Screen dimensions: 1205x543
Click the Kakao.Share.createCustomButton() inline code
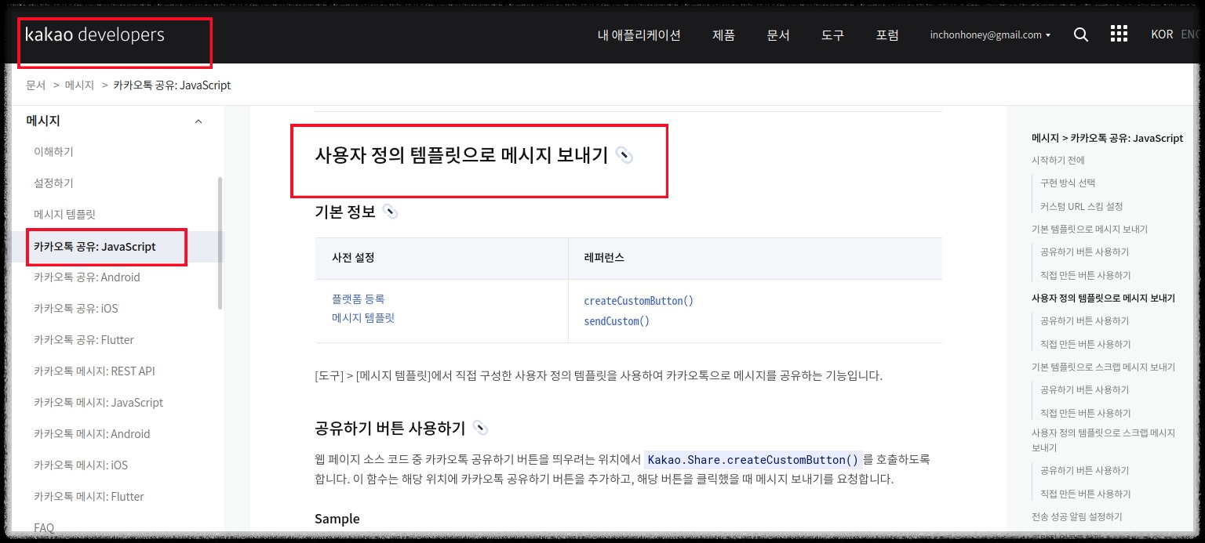[x=752, y=460]
